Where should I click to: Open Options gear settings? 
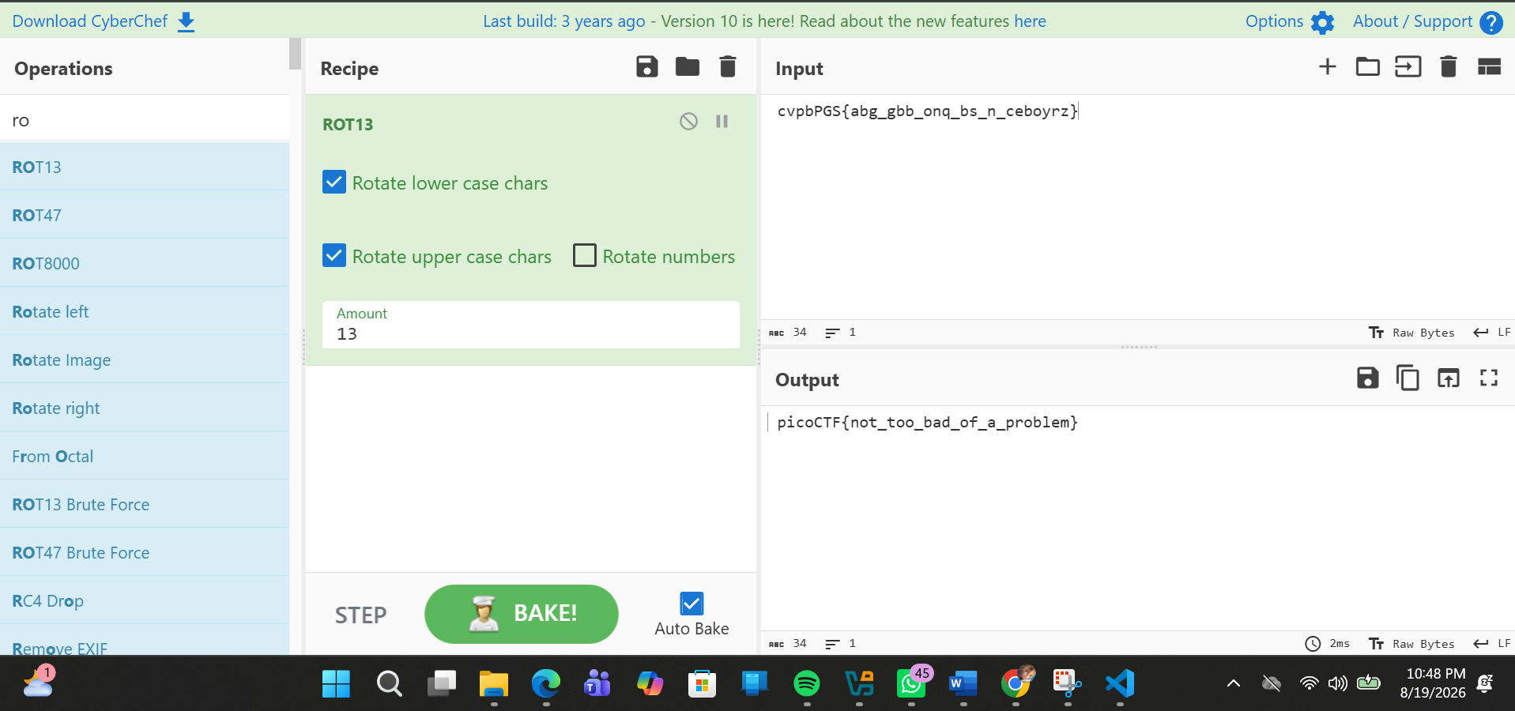(1322, 22)
